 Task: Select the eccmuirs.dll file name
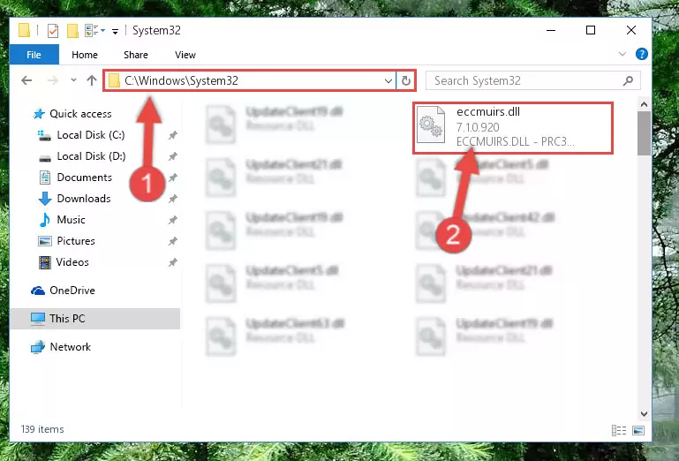[488, 112]
